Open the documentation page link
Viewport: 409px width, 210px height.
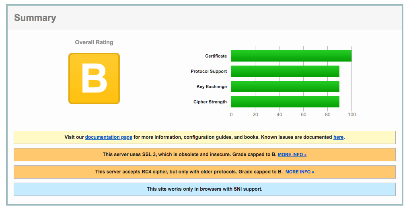(109, 137)
